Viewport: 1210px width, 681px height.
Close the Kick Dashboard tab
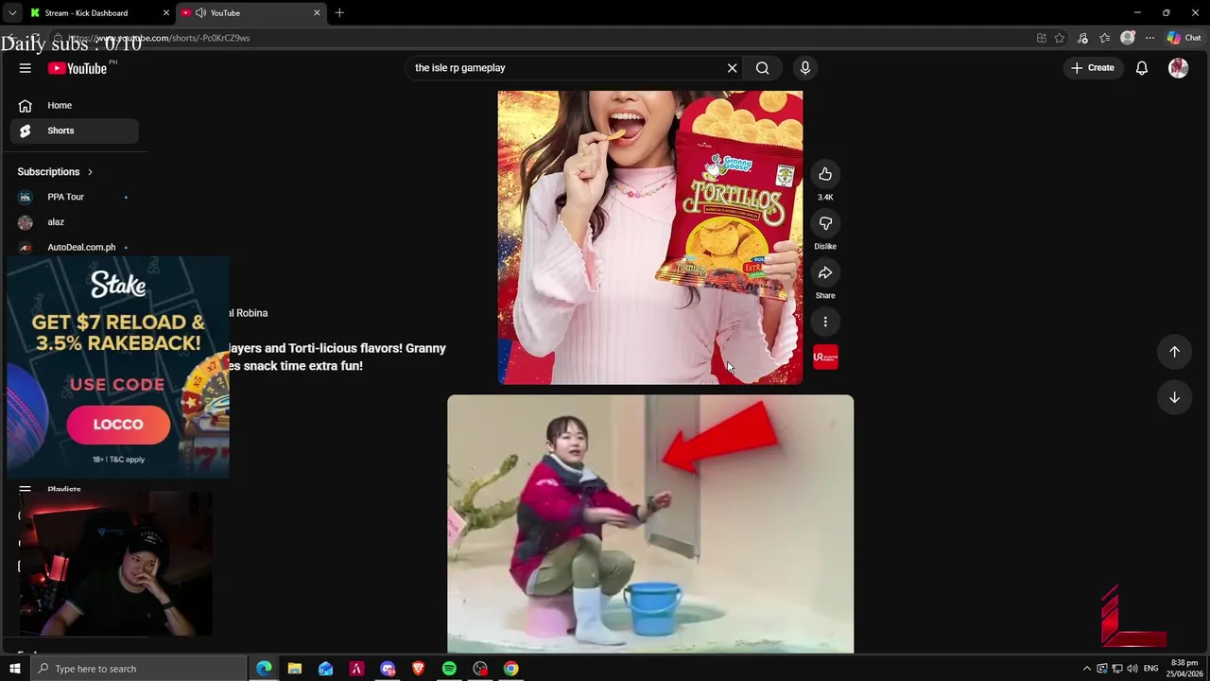point(166,13)
